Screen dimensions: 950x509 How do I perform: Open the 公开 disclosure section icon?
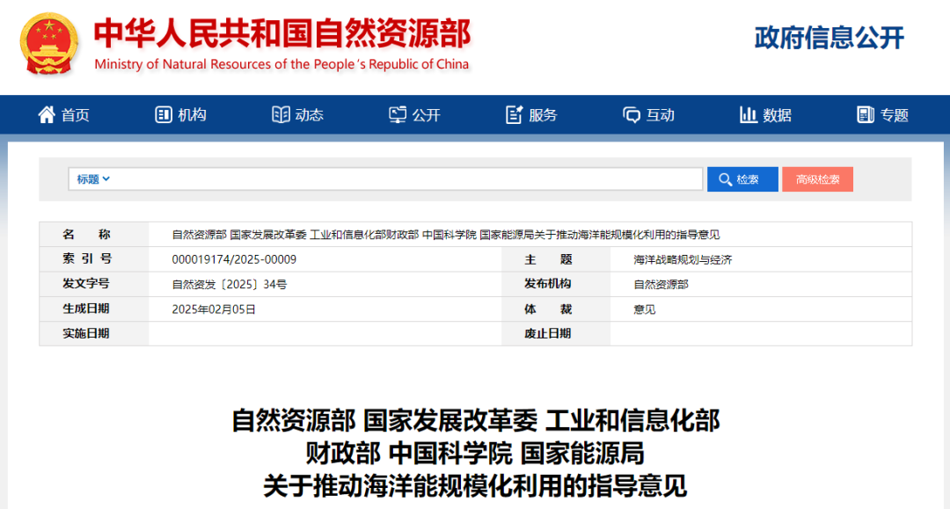point(396,114)
